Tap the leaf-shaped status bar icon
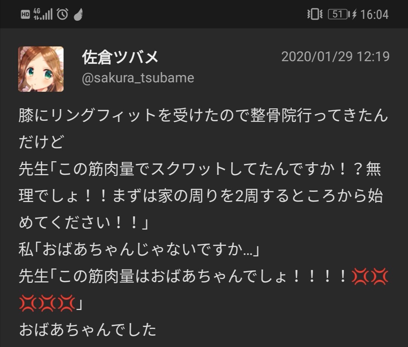This screenshot has width=408, height=347. click(78, 14)
